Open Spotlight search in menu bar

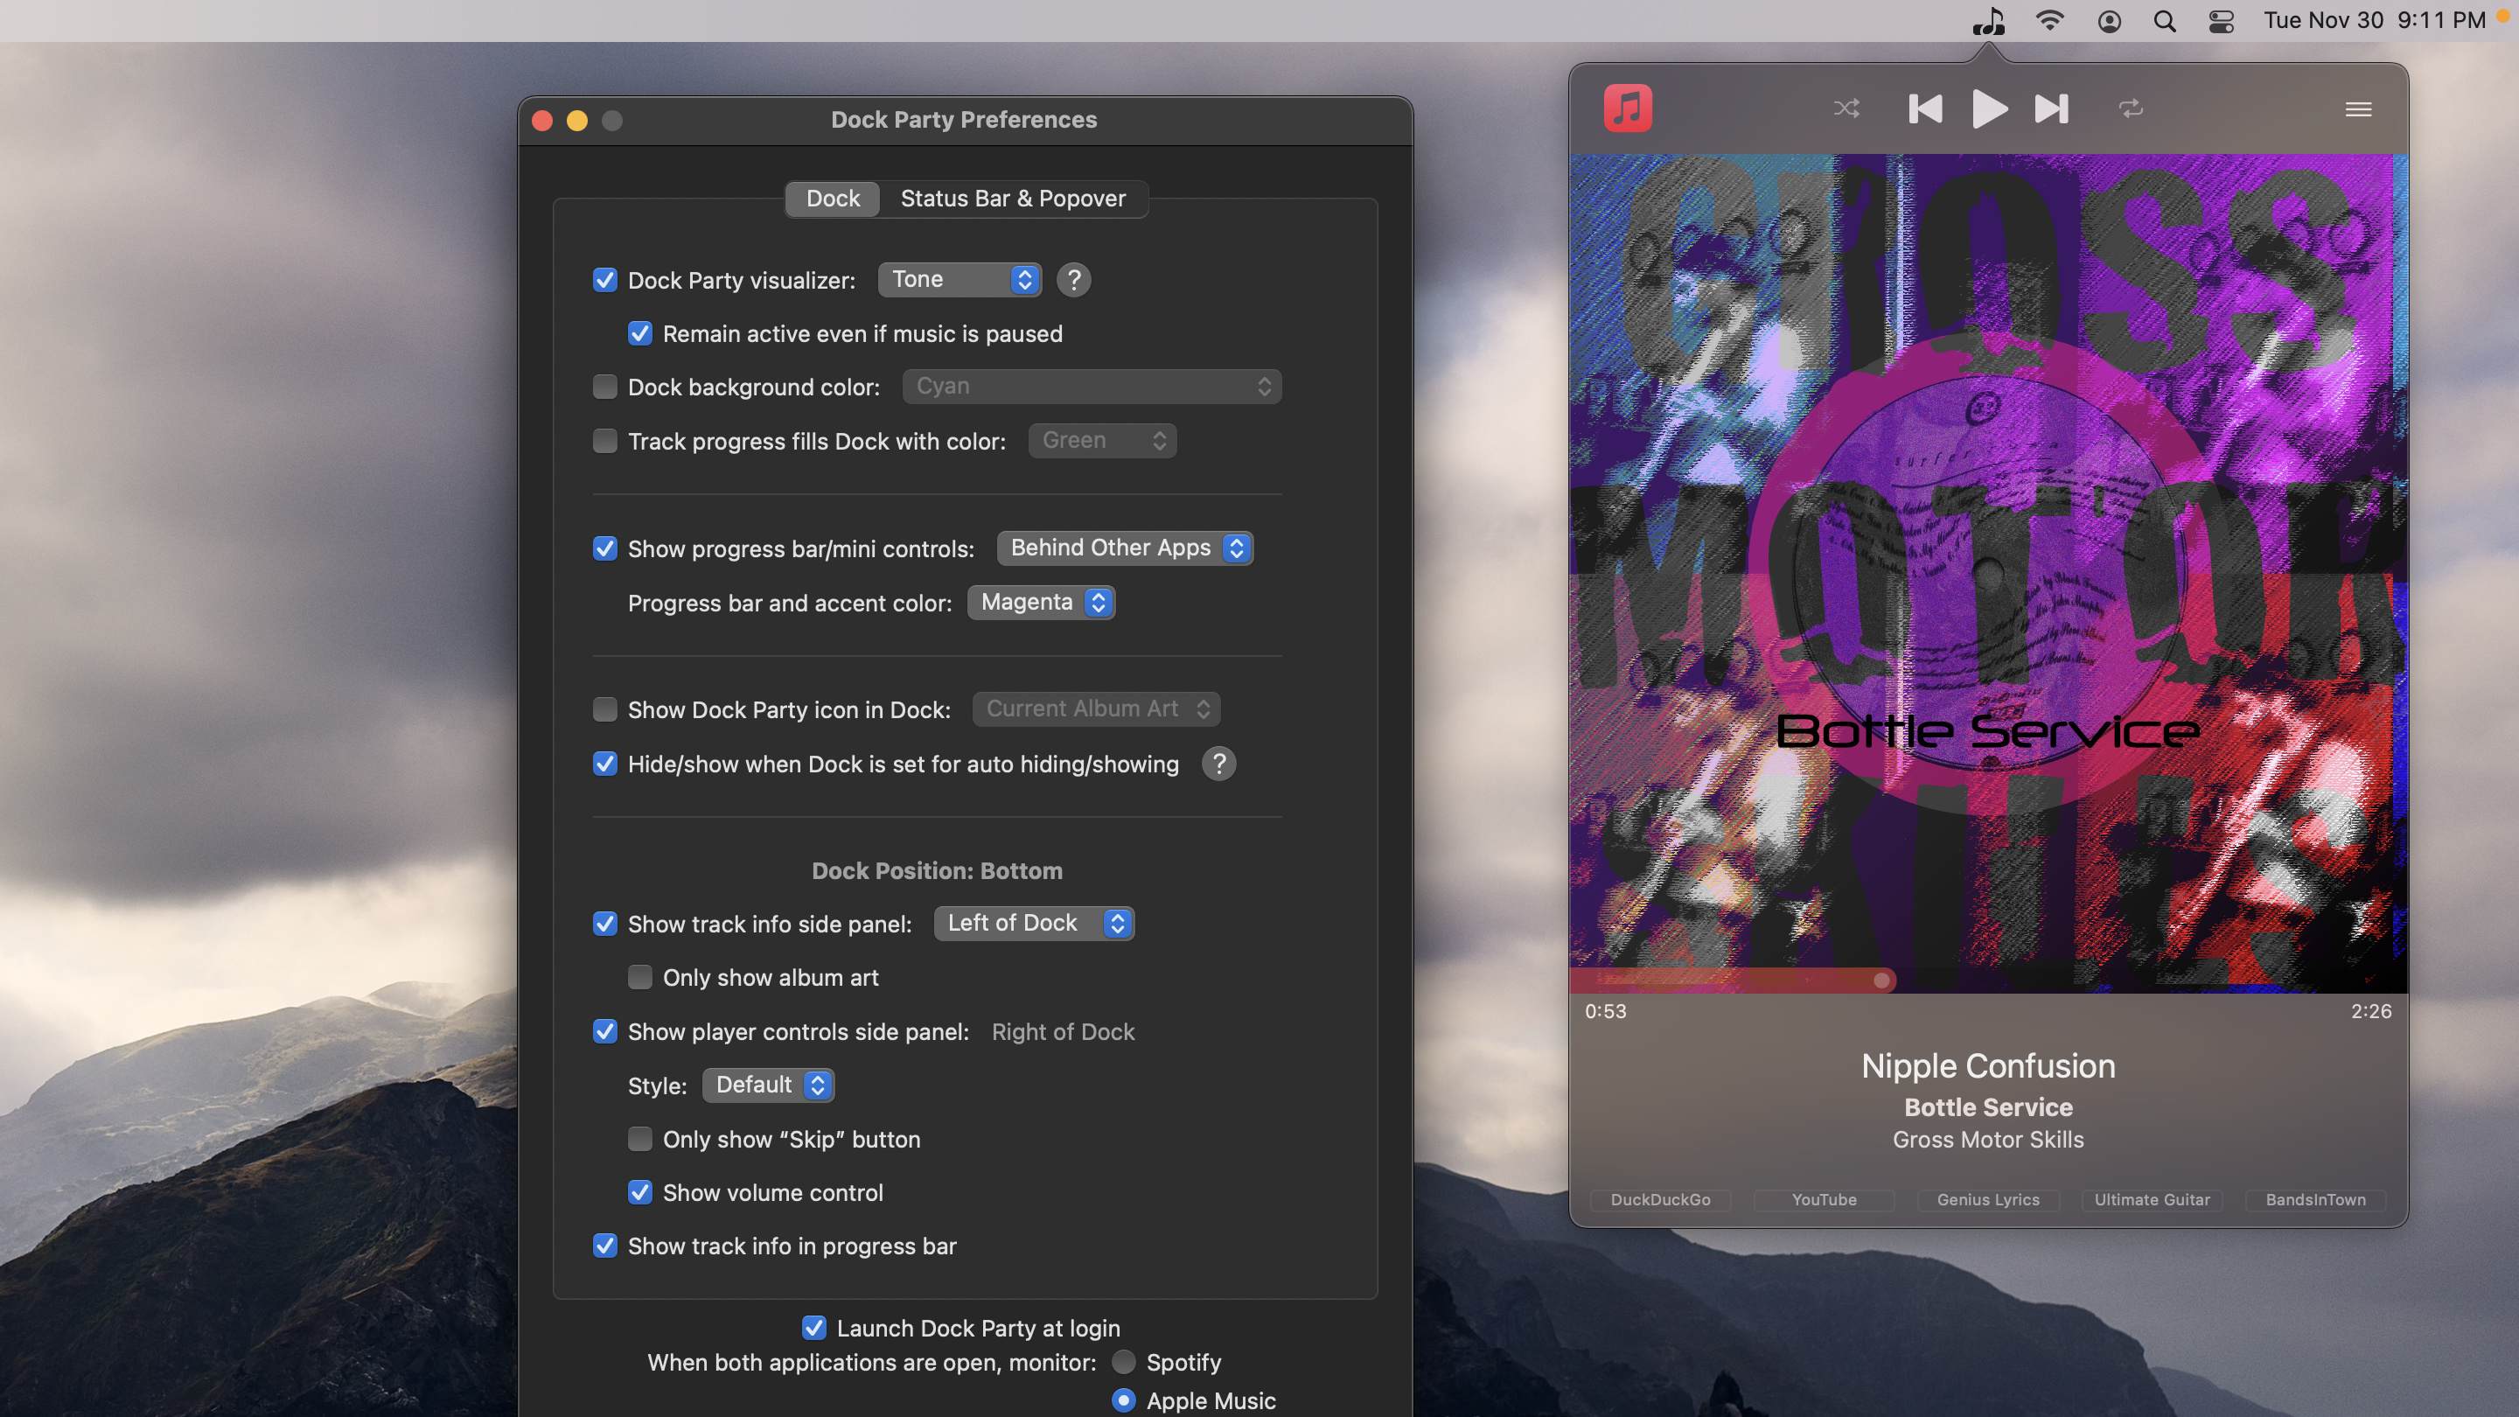2165,20
